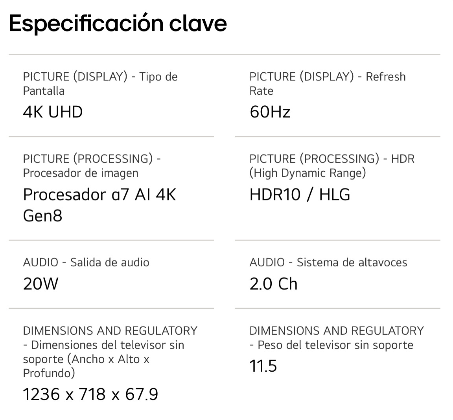Select the '4K UHD' value
The height and width of the screenshot is (420, 453).
pos(53,112)
